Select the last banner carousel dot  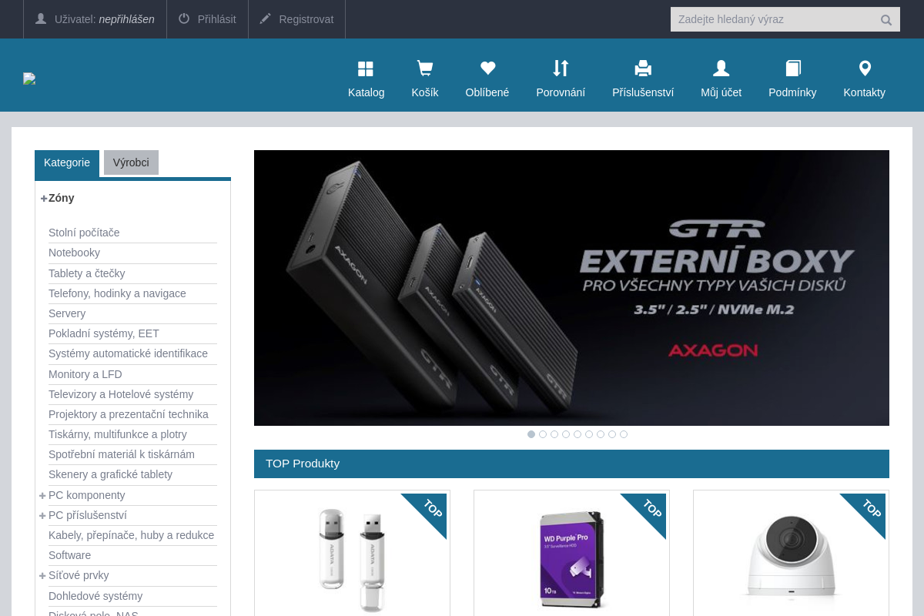click(624, 434)
